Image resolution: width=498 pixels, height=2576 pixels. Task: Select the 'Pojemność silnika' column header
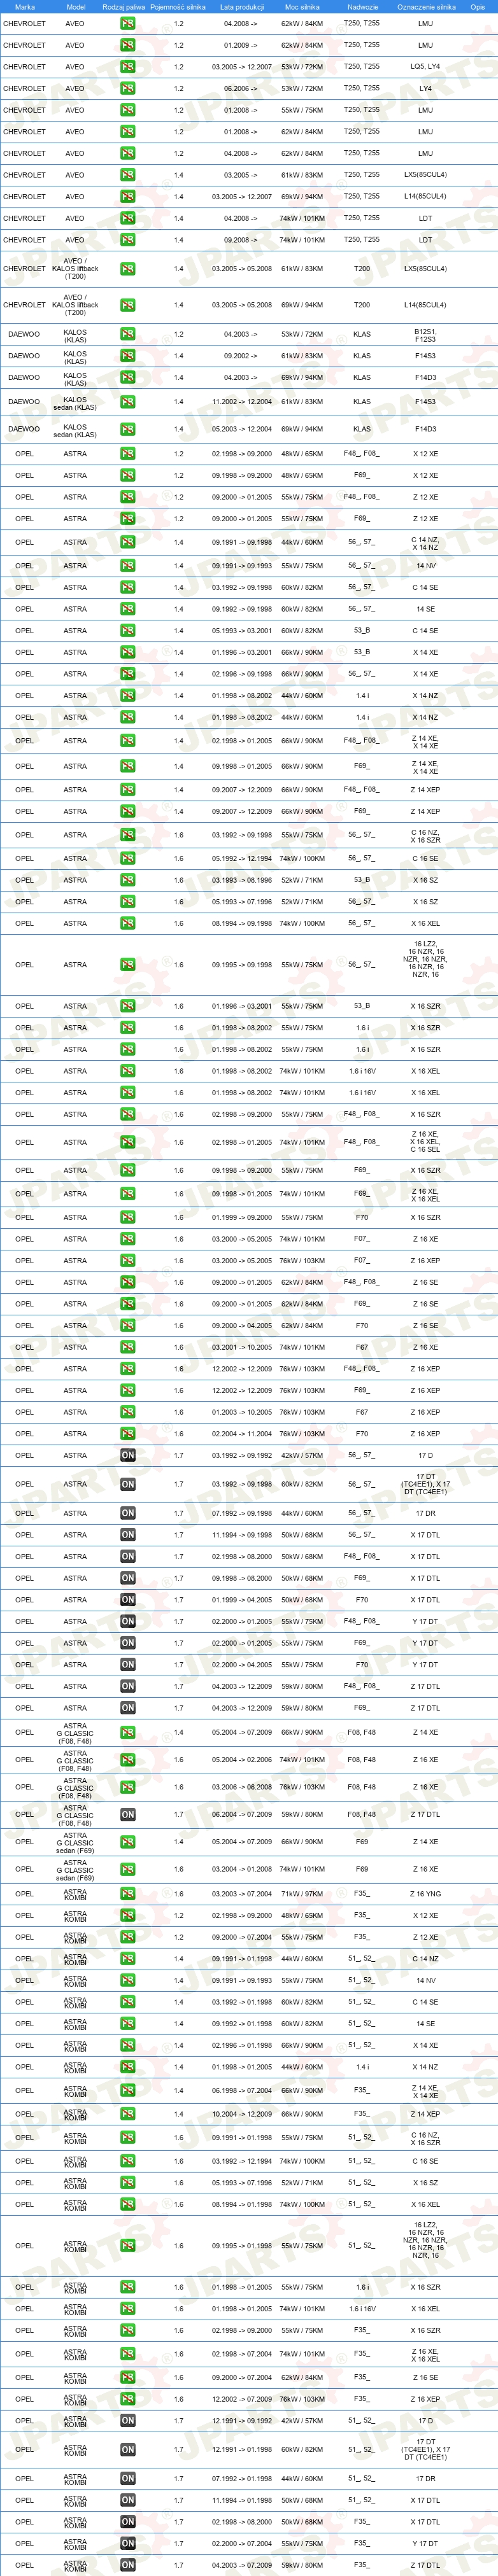pyautogui.click(x=178, y=6)
